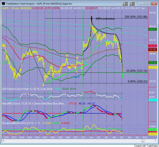Screen dimensions: 159x147
Task: Click the -177.26 MacdBB value
Action: point(73,103)
